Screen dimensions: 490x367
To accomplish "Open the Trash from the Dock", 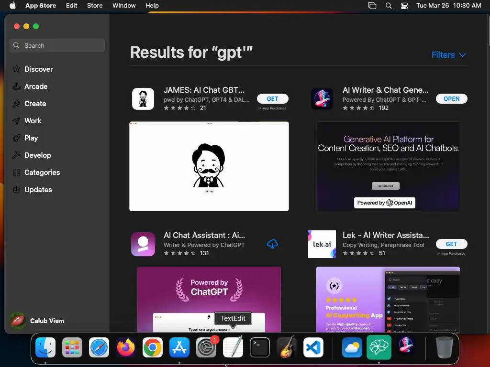I will tap(445, 347).
